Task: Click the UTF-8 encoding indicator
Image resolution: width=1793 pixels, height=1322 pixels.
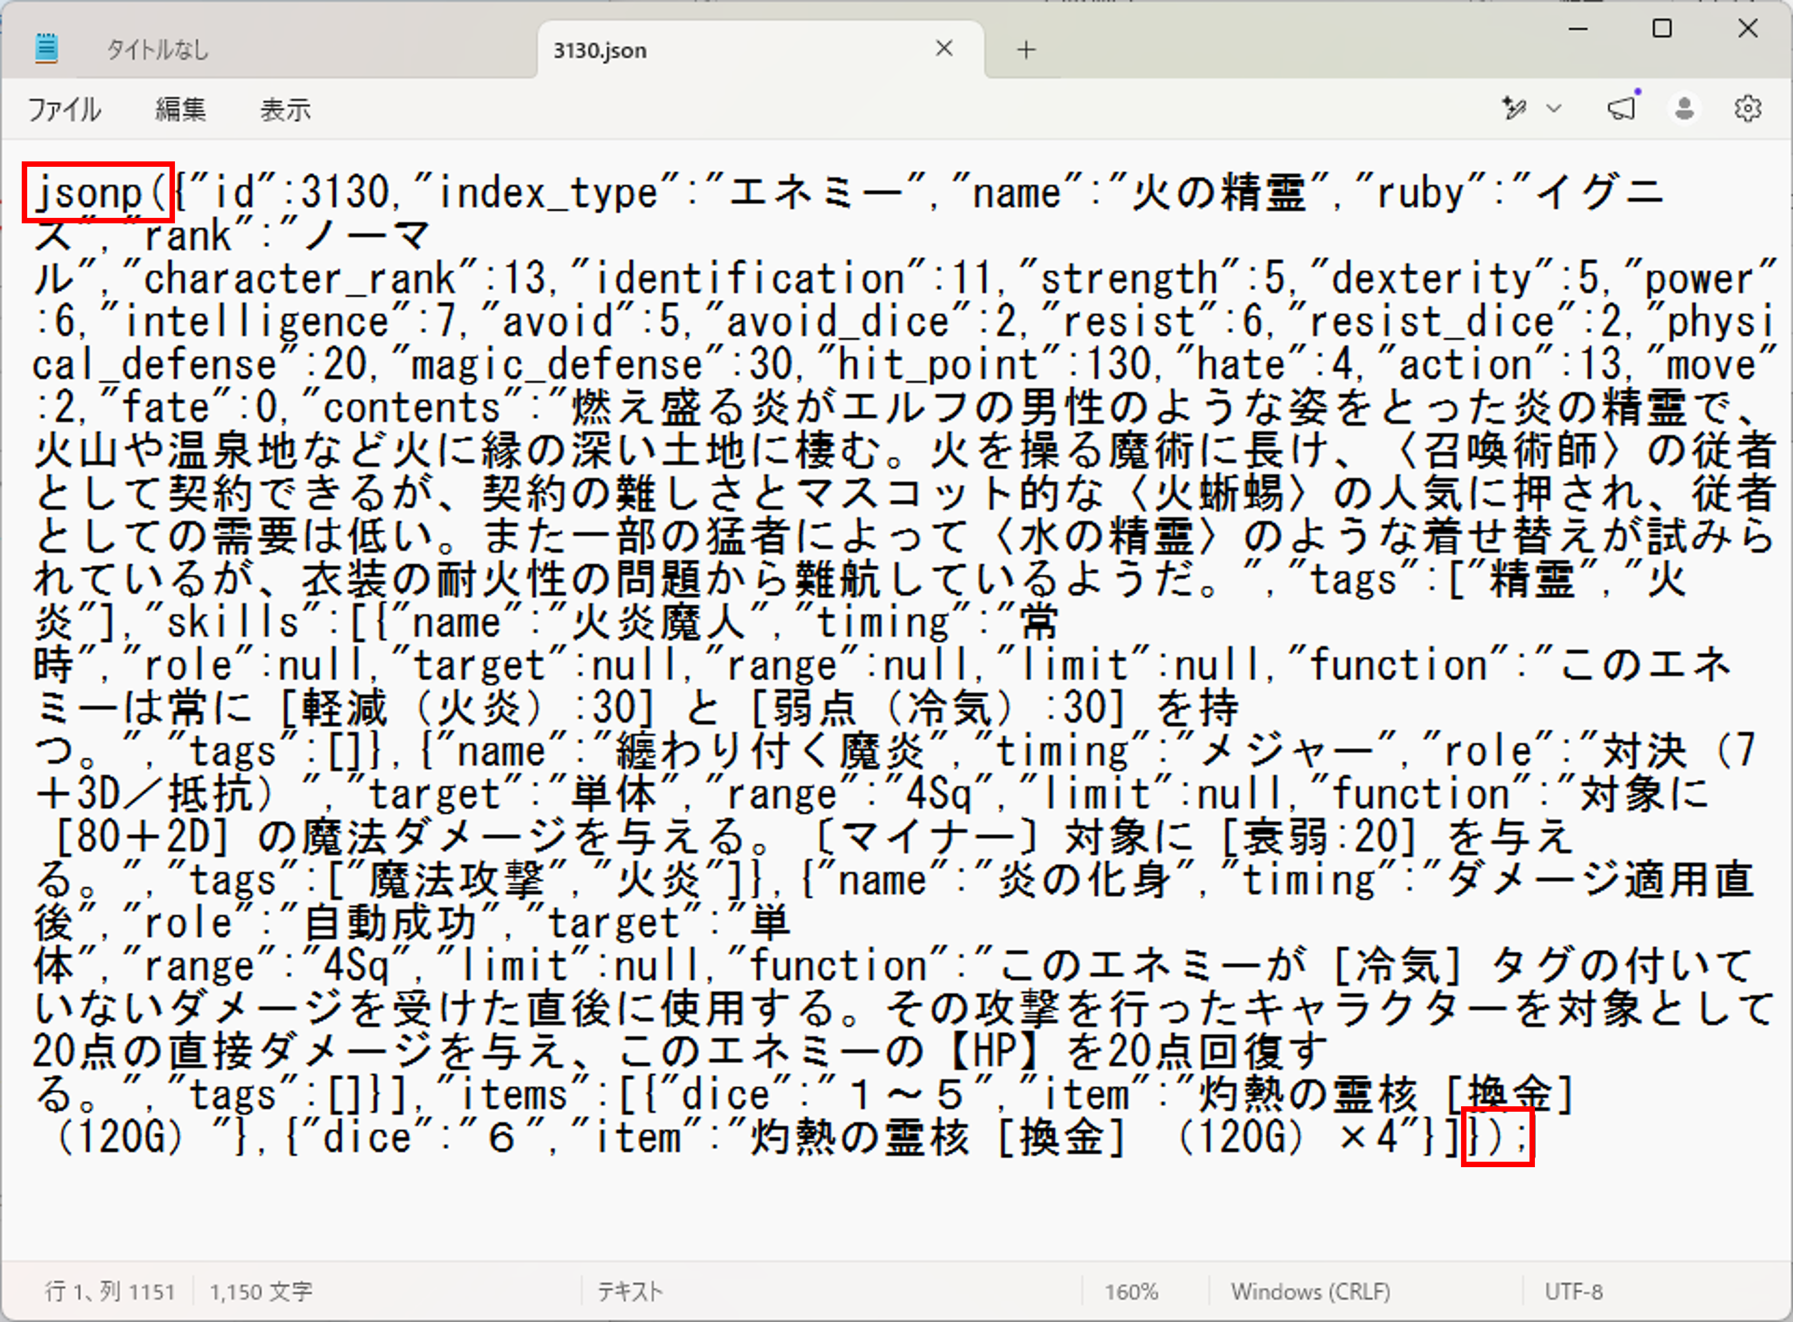Action: pos(1573,1291)
